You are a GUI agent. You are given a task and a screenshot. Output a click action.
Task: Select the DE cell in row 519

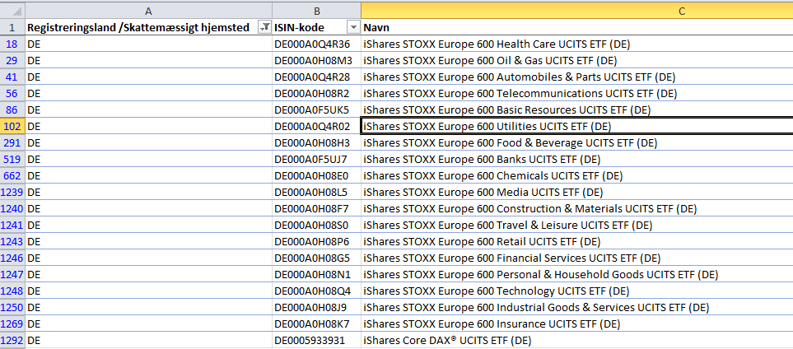148,159
